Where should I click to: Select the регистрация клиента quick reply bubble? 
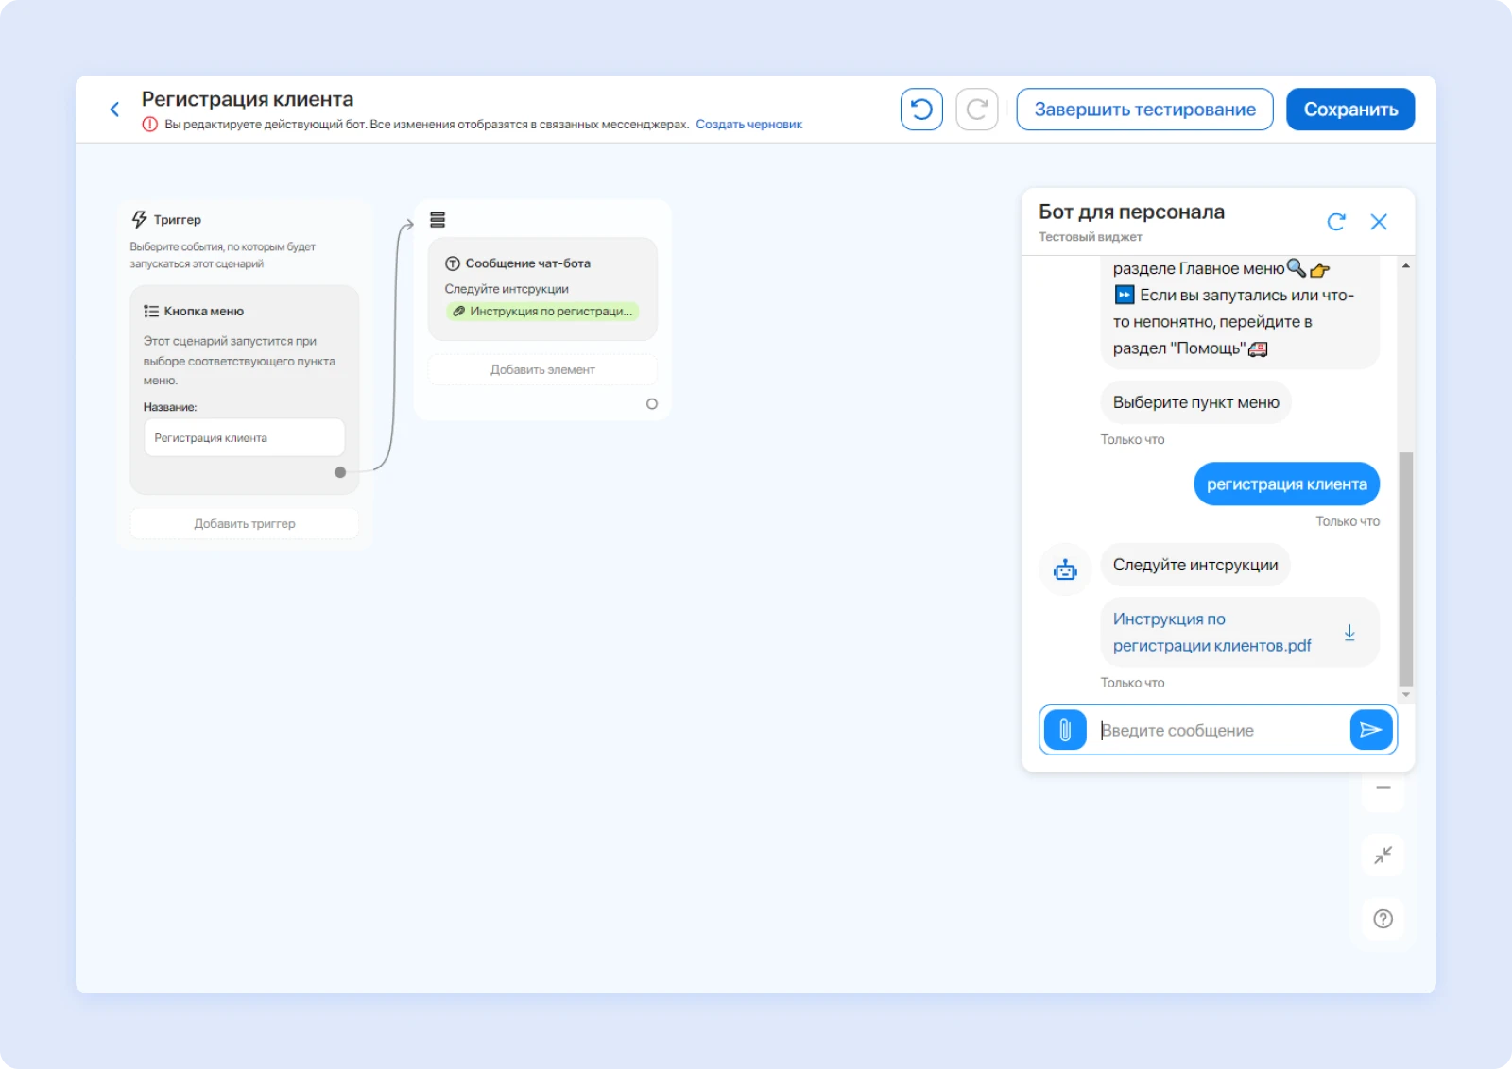pyautogui.click(x=1286, y=484)
